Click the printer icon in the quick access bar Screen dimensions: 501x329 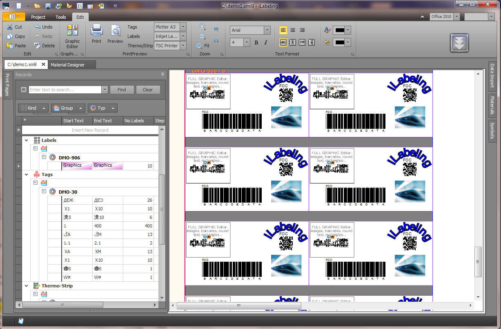[59, 6]
